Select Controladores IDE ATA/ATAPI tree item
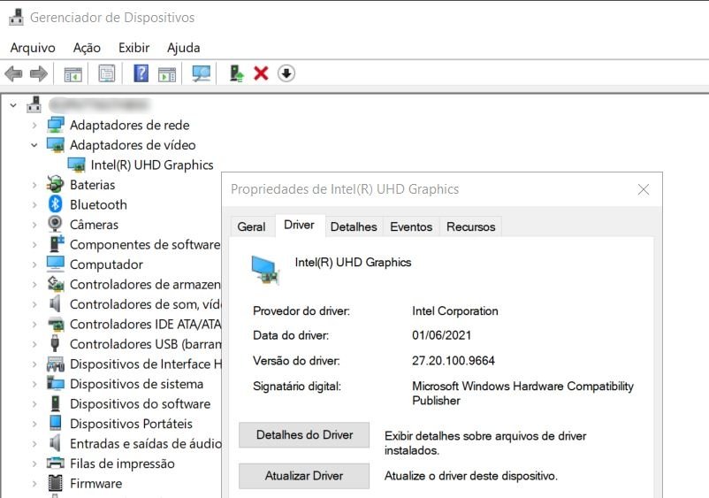 point(145,325)
